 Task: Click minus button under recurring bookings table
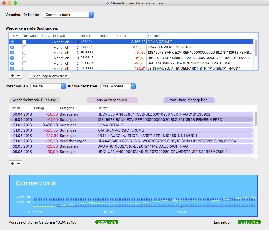pyautogui.click(x=19, y=76)
